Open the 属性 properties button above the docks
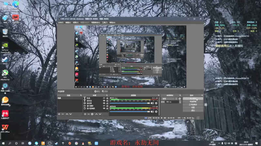Viewport: 261px width, 146px height. pyautogui.click(x=97, y=91)
